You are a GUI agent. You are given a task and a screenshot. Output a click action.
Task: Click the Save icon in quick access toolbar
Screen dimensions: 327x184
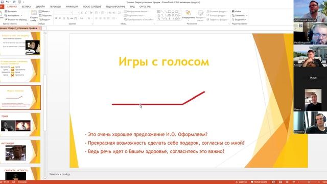(x=2, y=2)
